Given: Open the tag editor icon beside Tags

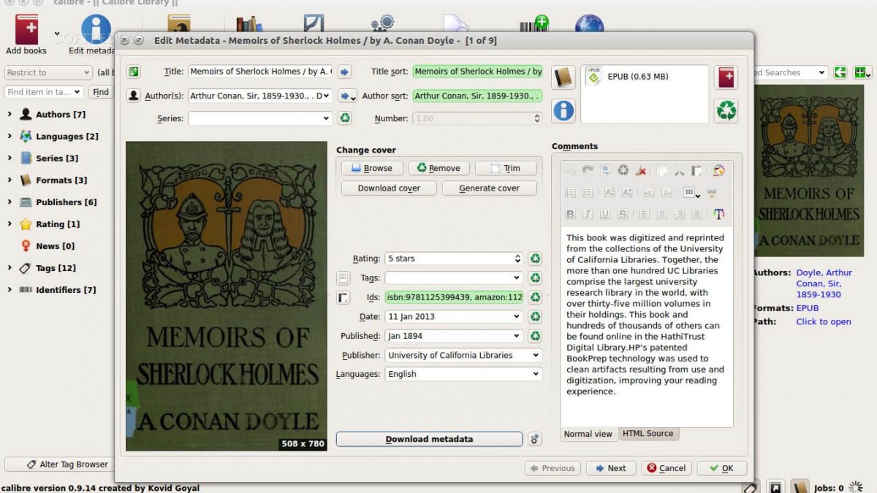Looking at the screenshot, I should tap(343, 278).
